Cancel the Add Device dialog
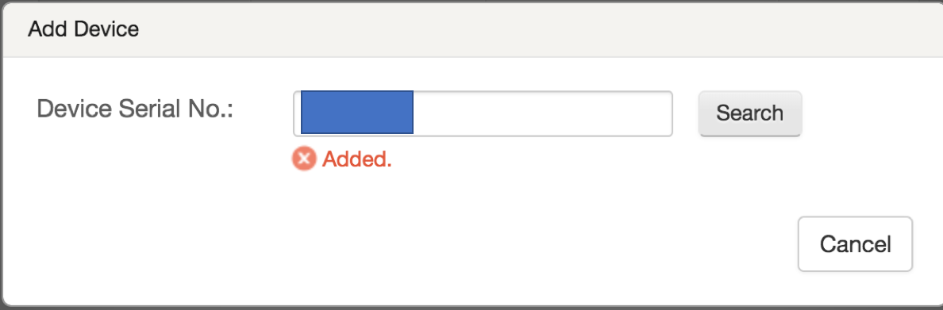 tap(855, 244)
